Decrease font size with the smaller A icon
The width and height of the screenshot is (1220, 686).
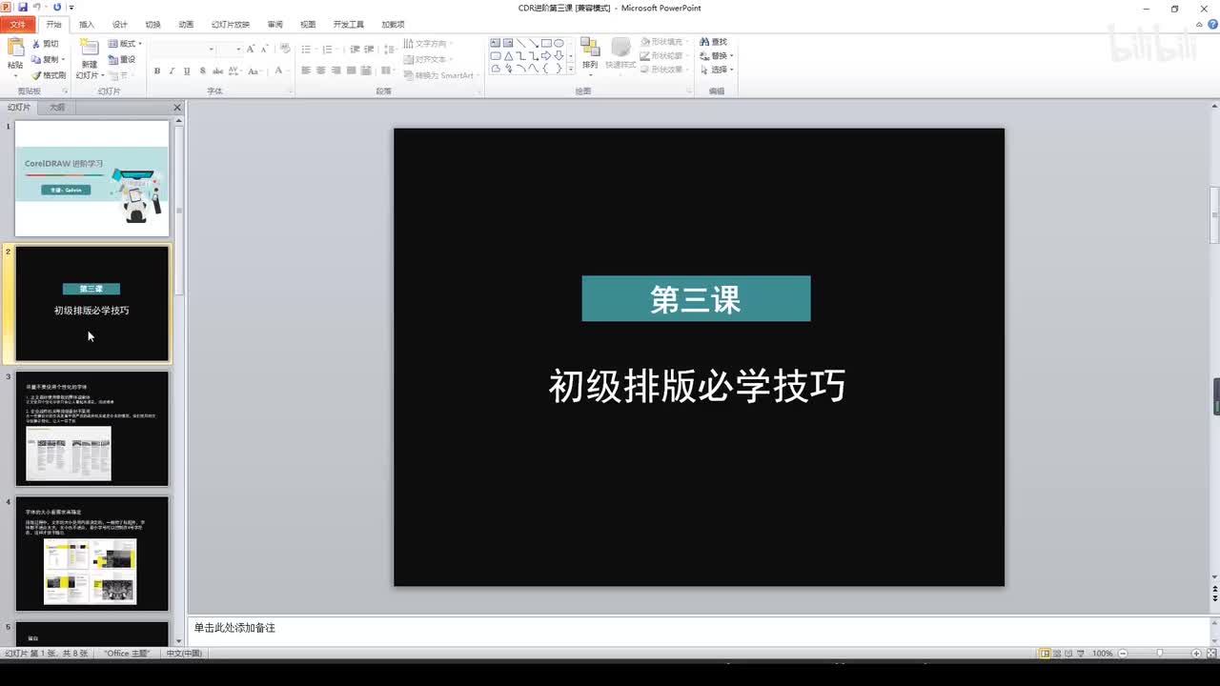point(264,49)
